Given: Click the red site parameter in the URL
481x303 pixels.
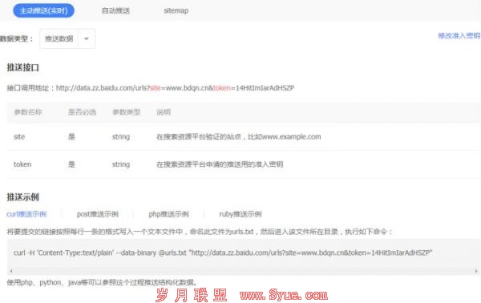Looking at the screenshot, I should coord(156,88).
